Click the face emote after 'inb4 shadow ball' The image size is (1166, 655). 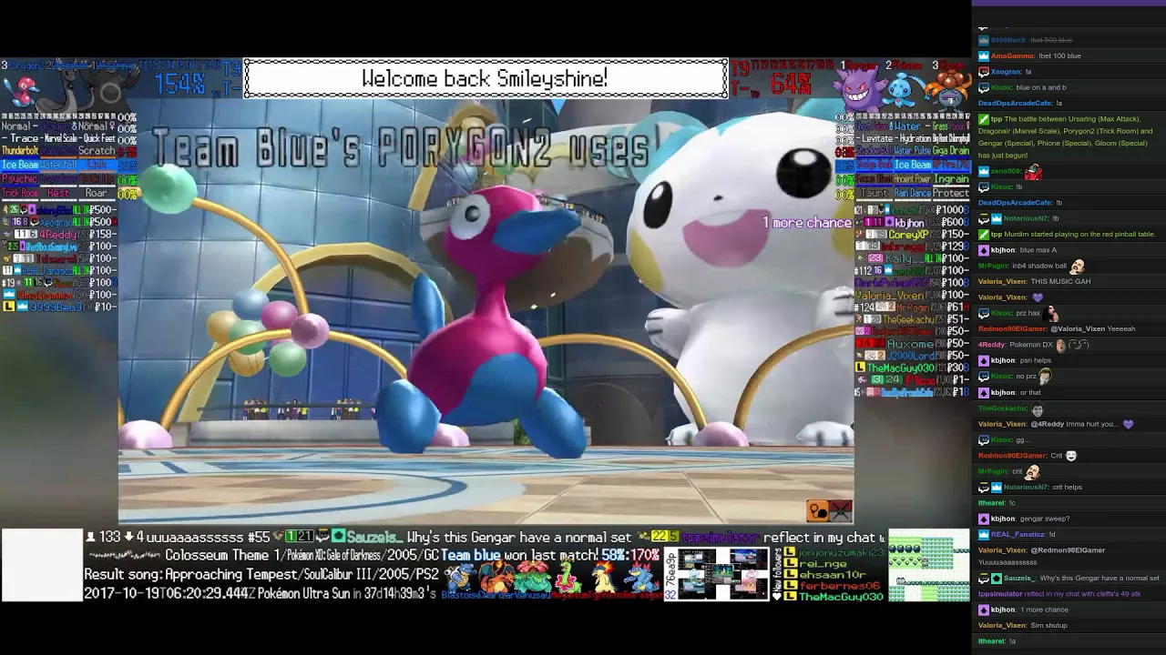1078,266
